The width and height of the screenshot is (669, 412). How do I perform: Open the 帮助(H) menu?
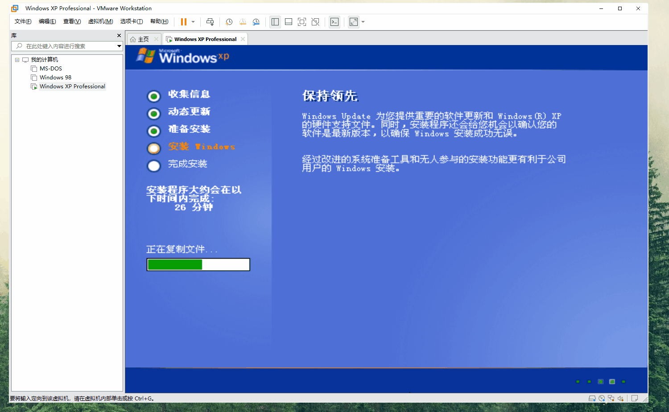coord(159,21)
